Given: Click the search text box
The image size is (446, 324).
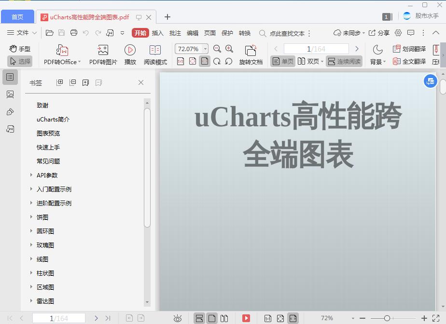Looking at the screenshot, I should [287, 33].
